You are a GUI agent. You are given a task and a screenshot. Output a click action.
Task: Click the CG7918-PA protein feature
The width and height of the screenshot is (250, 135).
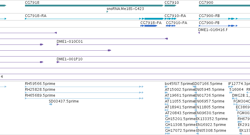point(149,26)
